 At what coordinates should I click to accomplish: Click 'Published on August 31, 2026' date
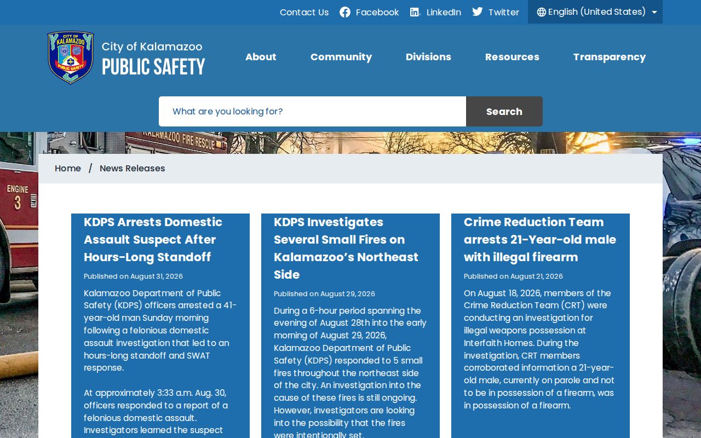[x=133, y=276]
